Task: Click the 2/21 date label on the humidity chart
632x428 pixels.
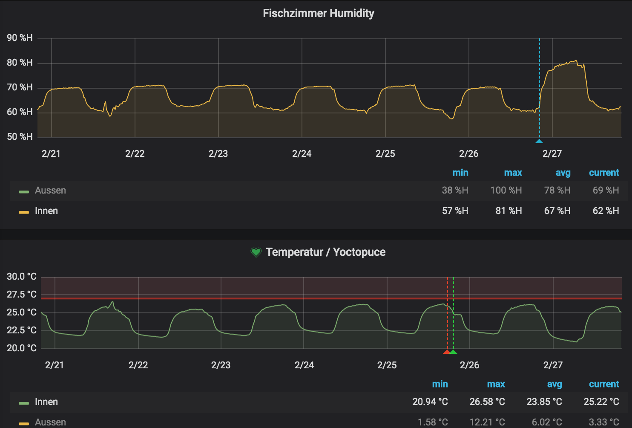Action: 51,154
